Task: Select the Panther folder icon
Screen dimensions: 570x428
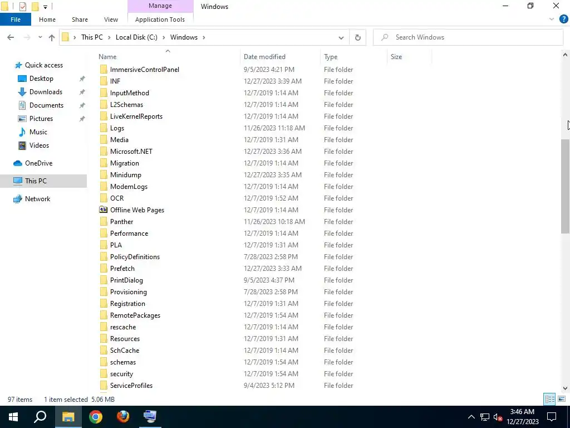Action: coord(104,222)
